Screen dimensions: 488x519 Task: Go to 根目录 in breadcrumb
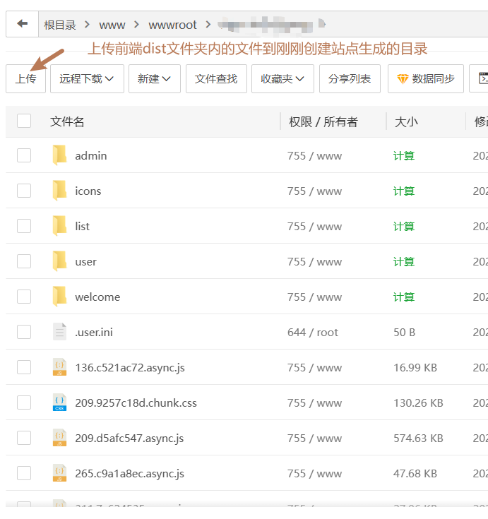60,25
